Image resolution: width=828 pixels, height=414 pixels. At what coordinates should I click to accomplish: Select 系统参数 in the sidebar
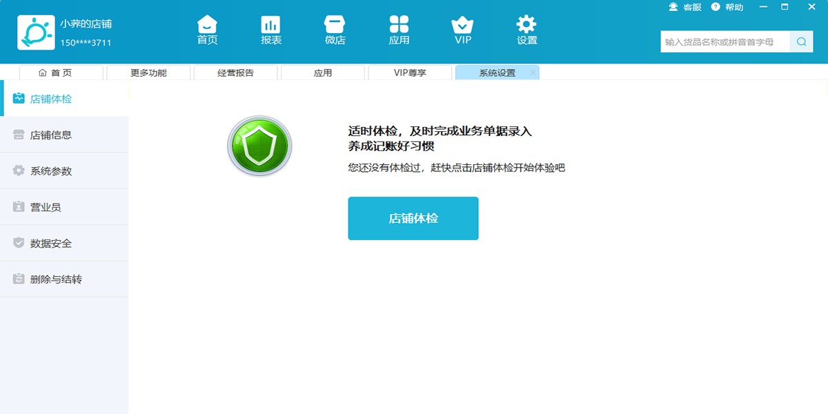(x=51, y=171)
